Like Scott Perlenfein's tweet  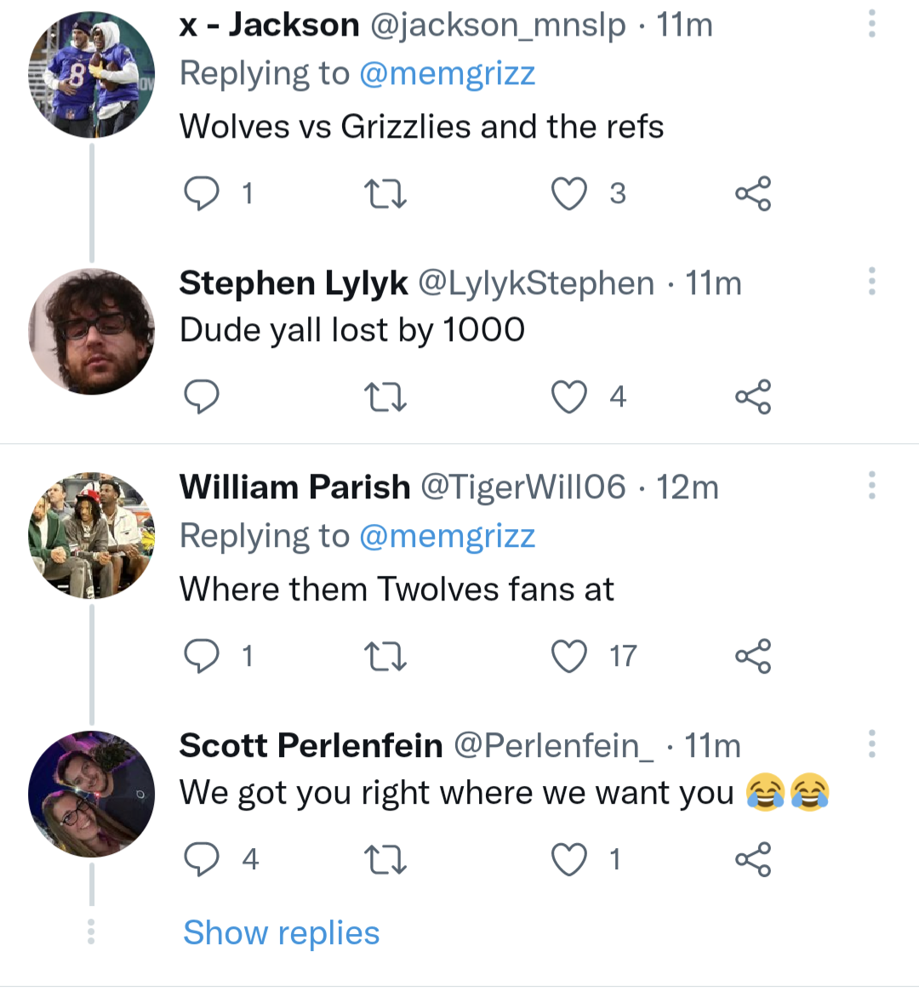coord(568,859)
